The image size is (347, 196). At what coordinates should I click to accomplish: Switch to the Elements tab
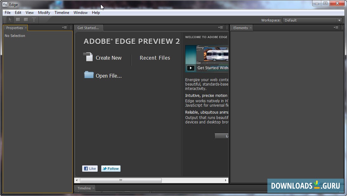pos(240,28)
